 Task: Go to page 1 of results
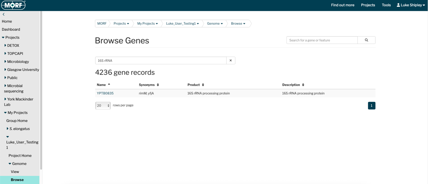coord(372,106)
